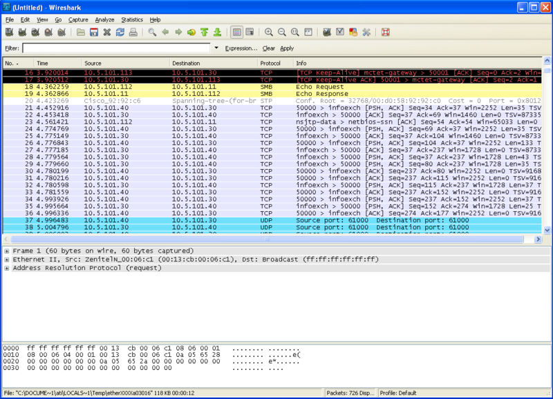Reload the current capture file
This screenshot has height=399, width=553.
[x=118, y=32]
